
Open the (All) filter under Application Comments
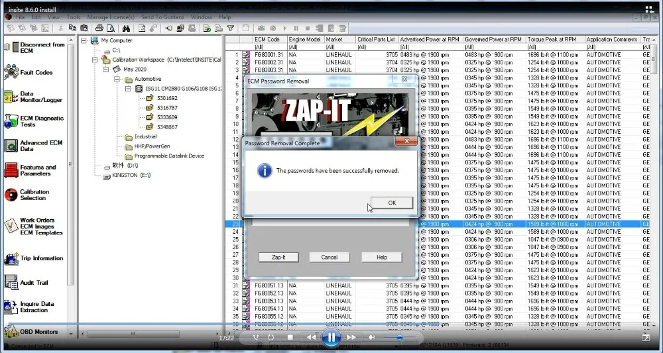pyautogui.click(x=613, y=47)
